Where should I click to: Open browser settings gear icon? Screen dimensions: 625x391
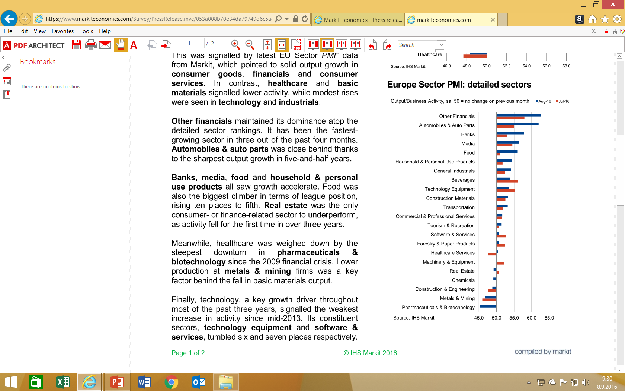pyautogui.click(x=617, y=19)
